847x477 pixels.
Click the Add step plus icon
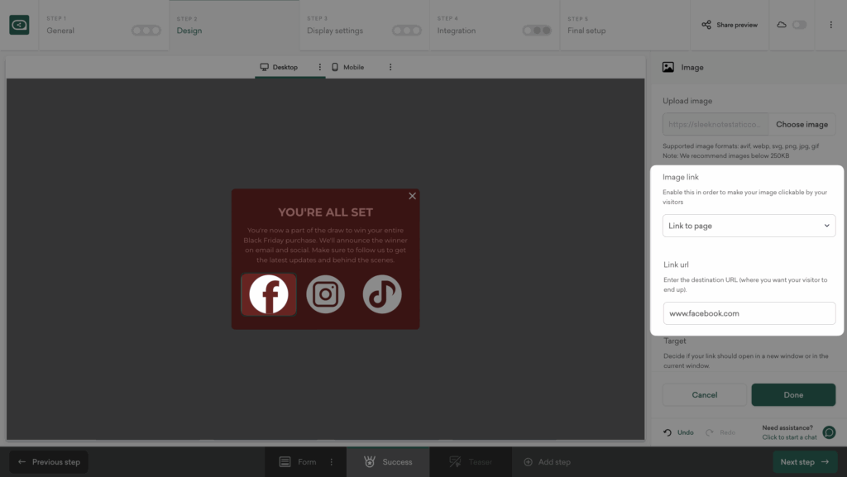[528, 462]
